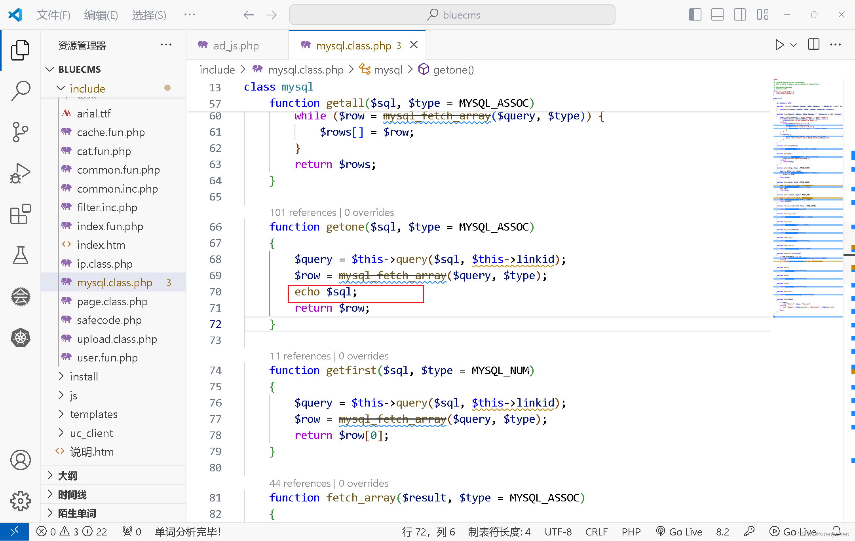Open the notifications bell in the status bar
The width and height of the screenshot is (855, 541).
pyautogui.click(x=837, y=532)
